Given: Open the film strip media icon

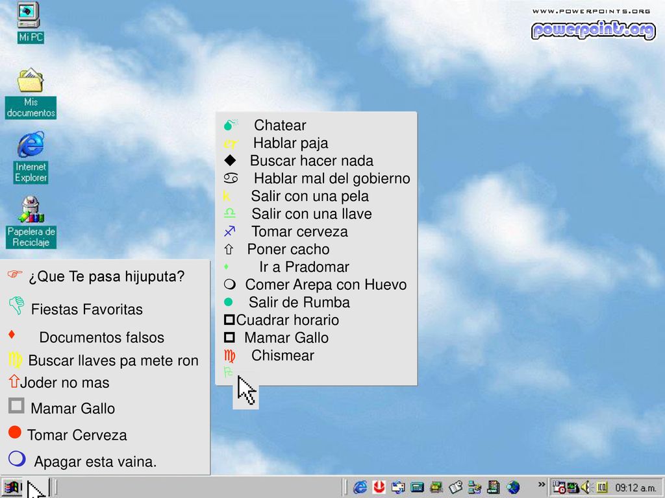Looking at the screenshot, I should [x=494, y=488].
